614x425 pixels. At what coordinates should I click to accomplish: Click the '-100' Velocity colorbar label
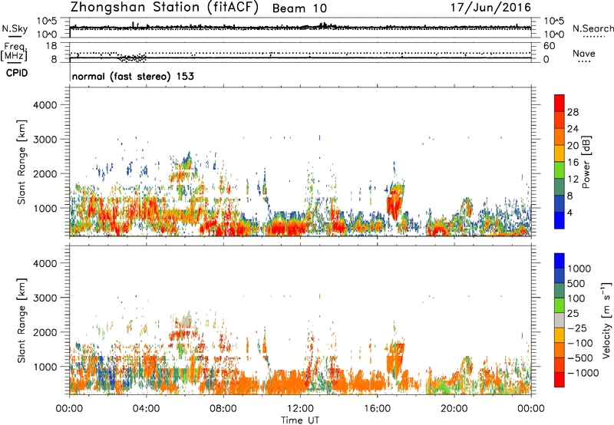(579, 343)
